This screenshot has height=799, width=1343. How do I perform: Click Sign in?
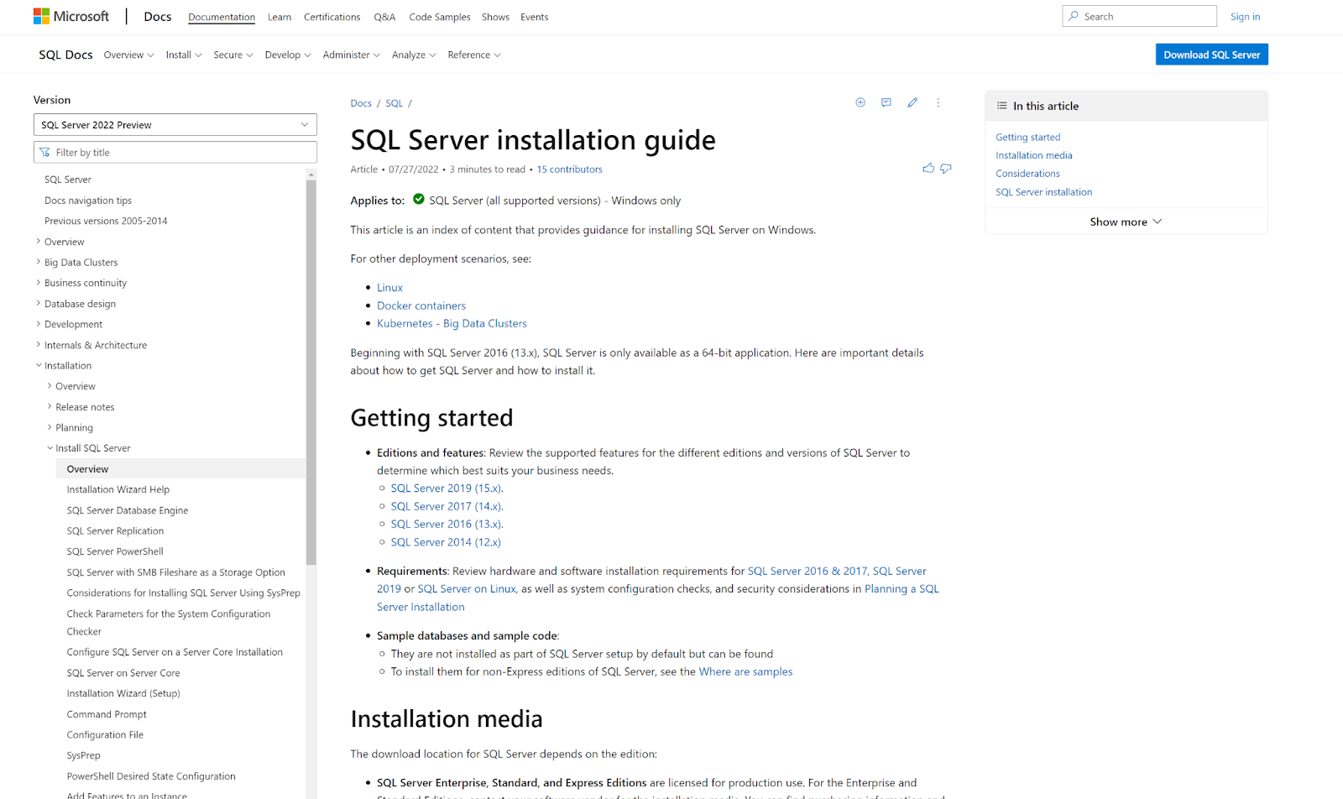[x=1245, y=16]
